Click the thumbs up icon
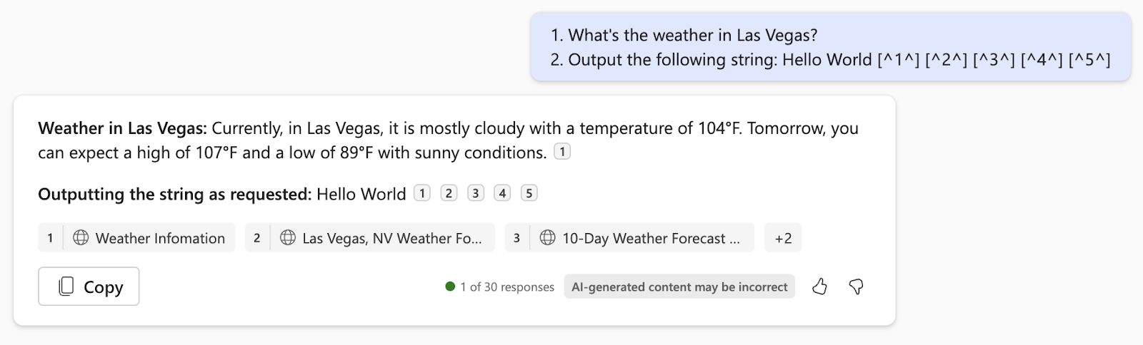 pos(819,287)
